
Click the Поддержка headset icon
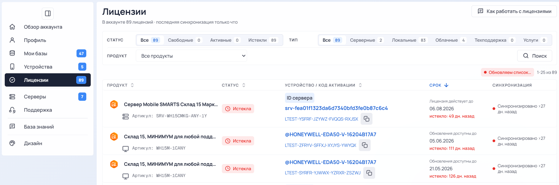(x=12, y=110)
